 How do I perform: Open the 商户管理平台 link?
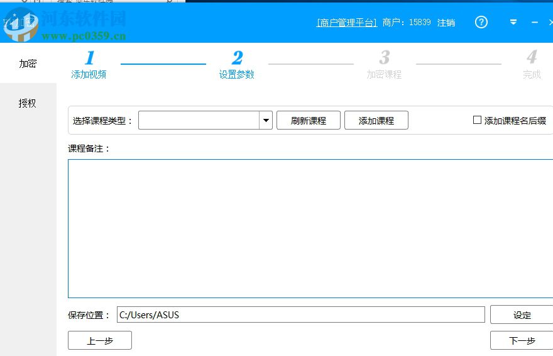tap(347, 23)
